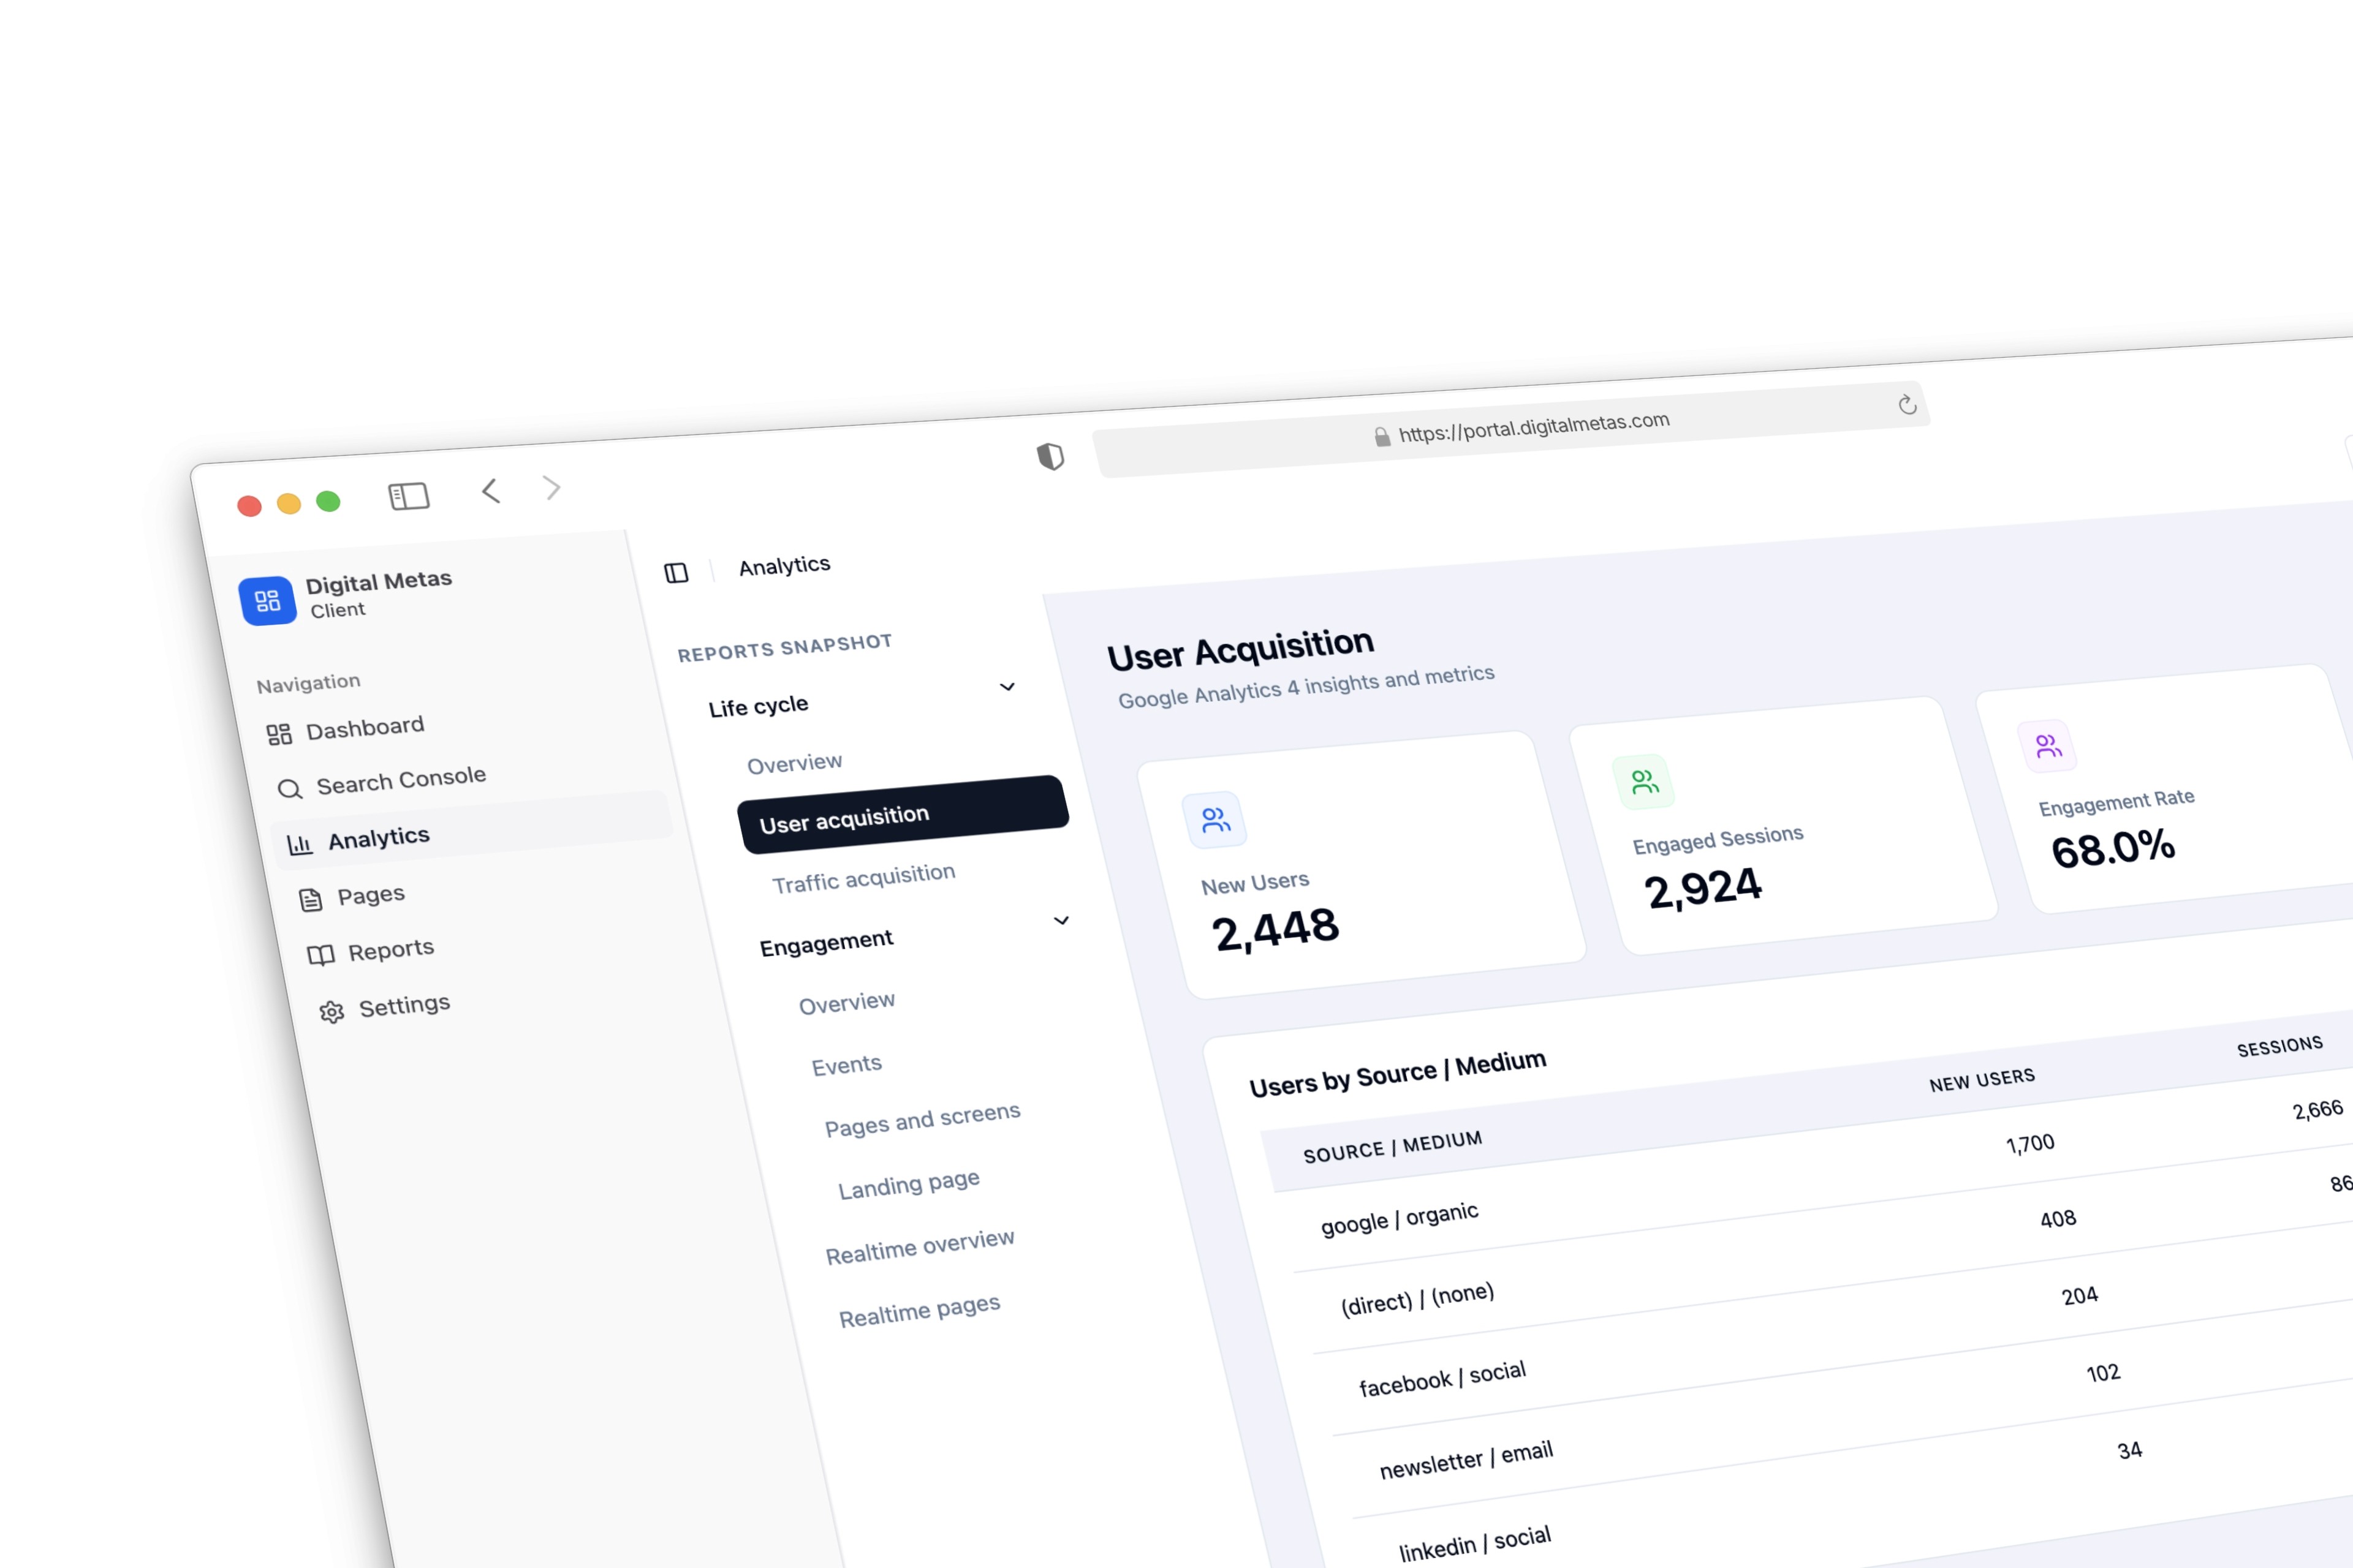This screenshot has width=2353, height=1568.
Task: Open Realtime overview report
Action: [919, 1246]
